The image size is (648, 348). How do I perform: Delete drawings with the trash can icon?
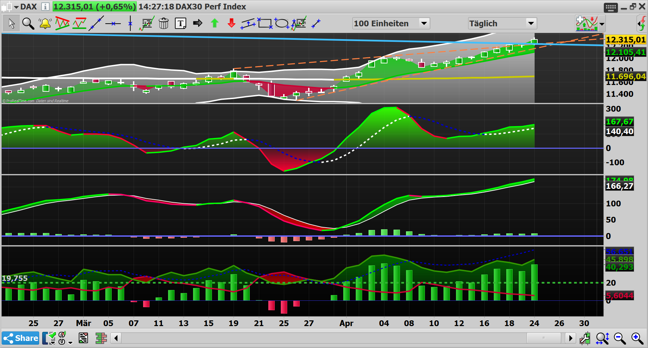coord(164,23)
